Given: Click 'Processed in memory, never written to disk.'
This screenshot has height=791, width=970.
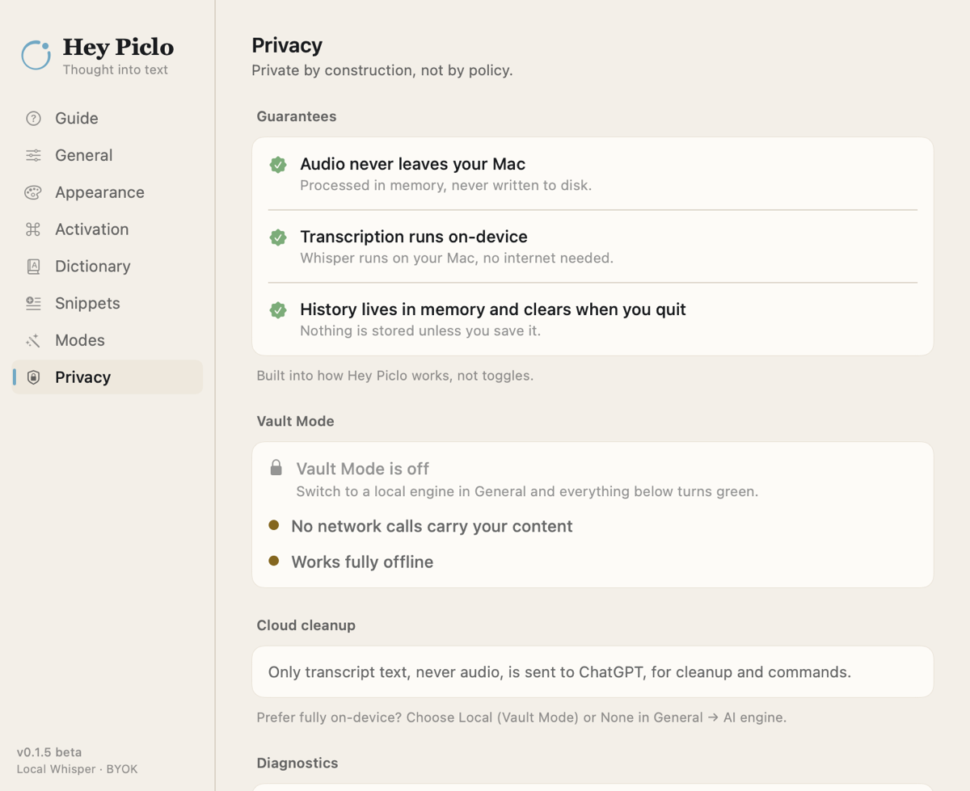Looking at the screenshot, I should (446, 186).
